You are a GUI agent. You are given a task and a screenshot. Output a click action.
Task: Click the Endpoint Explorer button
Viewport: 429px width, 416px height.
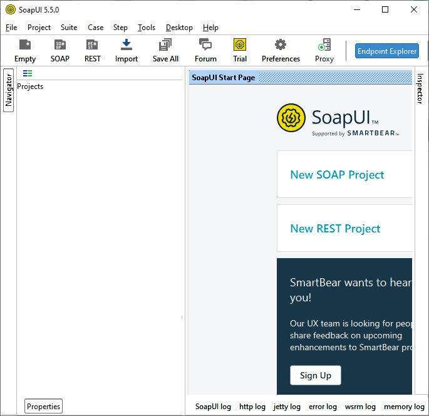click(387, 51)
